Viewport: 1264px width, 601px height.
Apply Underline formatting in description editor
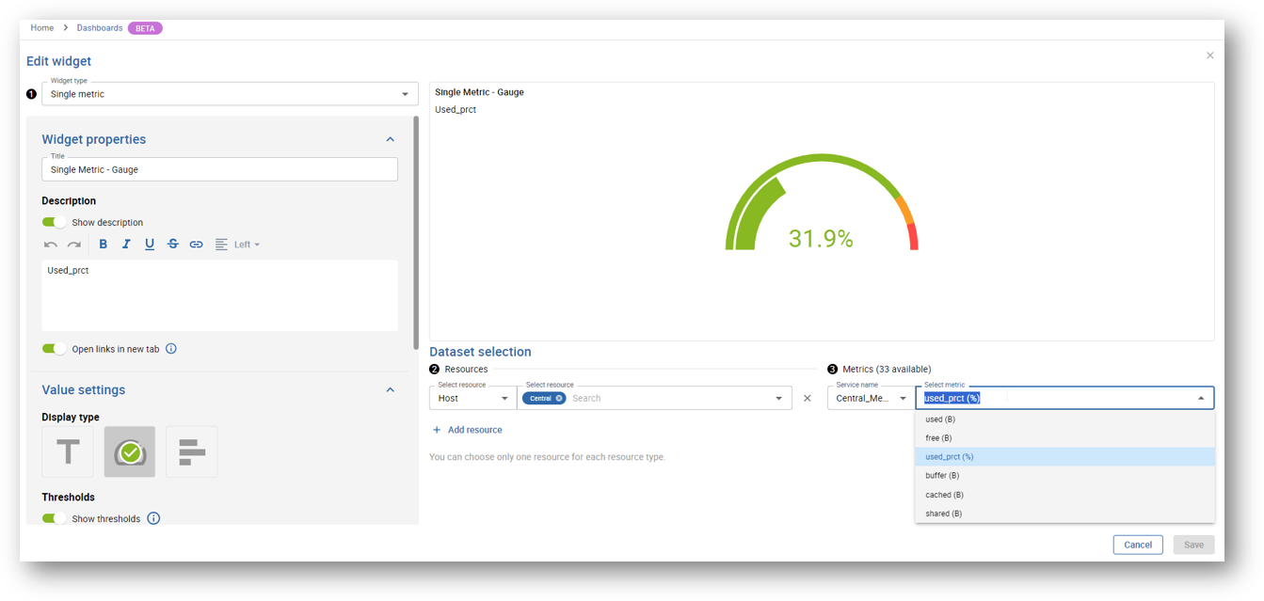150,245
